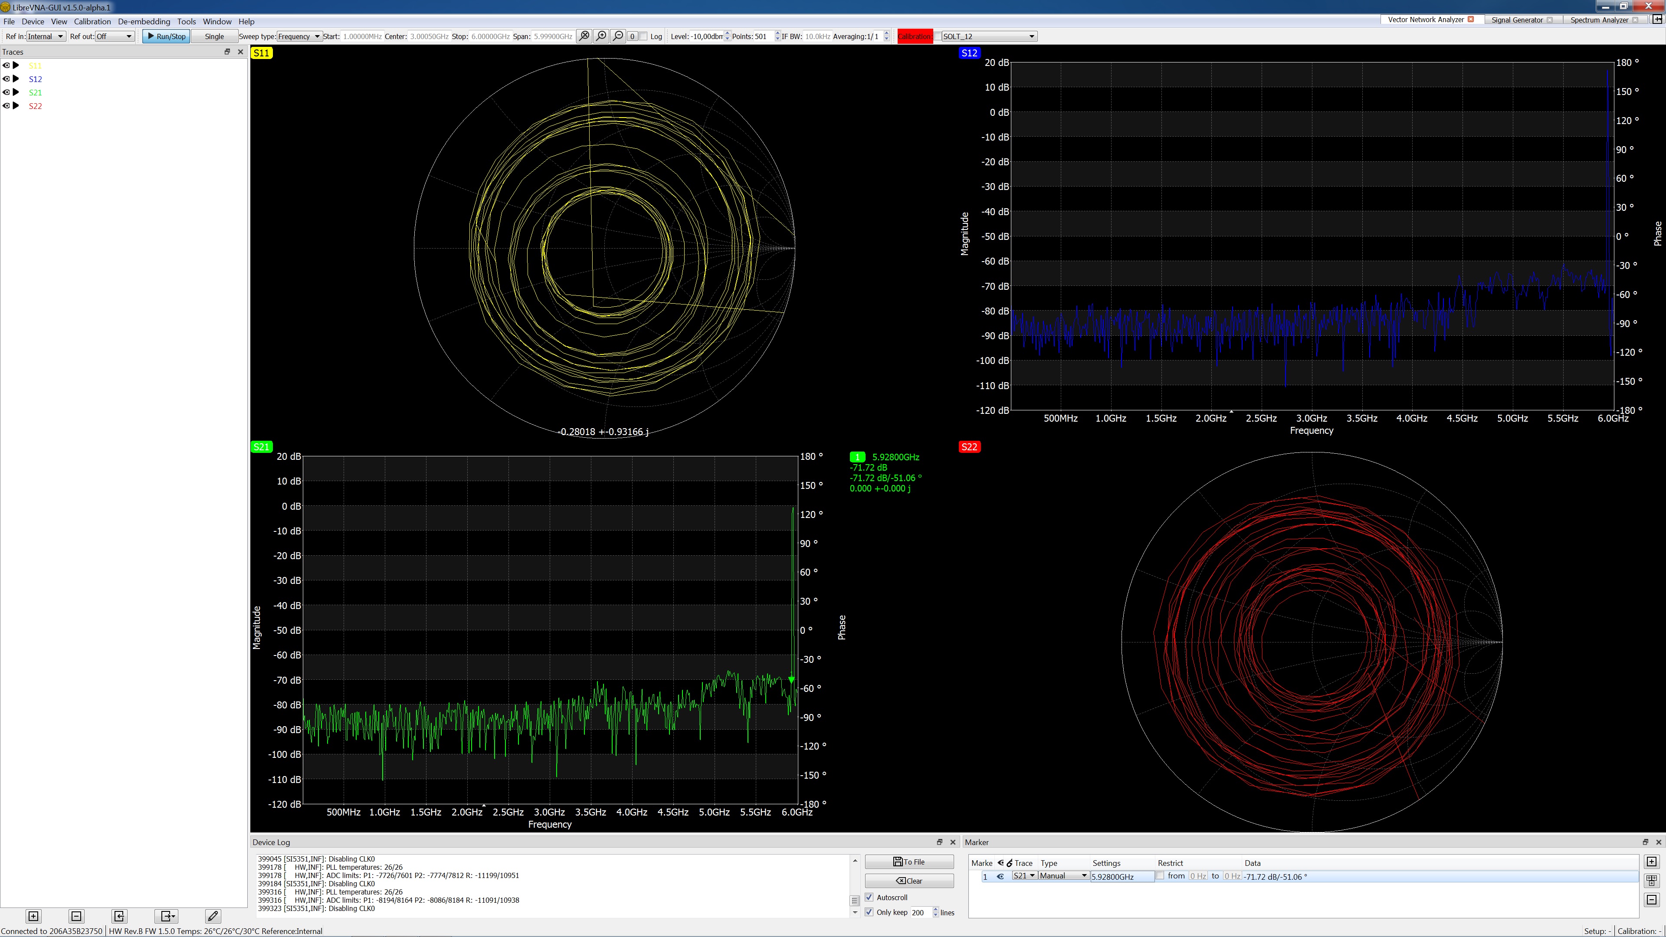Toggle visibility of the S11 trace
Viewport: 1666px width, 937px height.
point(7,66)
